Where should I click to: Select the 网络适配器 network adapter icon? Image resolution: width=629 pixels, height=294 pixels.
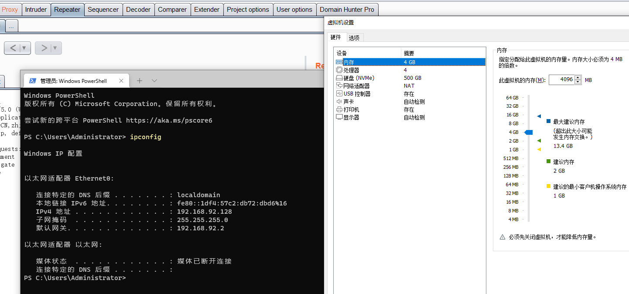pos(339,86)
